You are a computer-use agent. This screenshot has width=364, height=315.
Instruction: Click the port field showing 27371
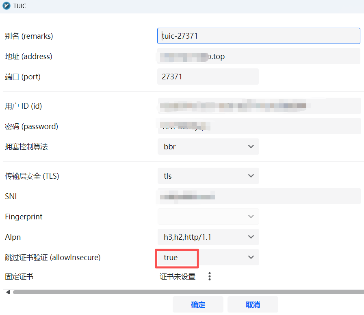[208, 77]
